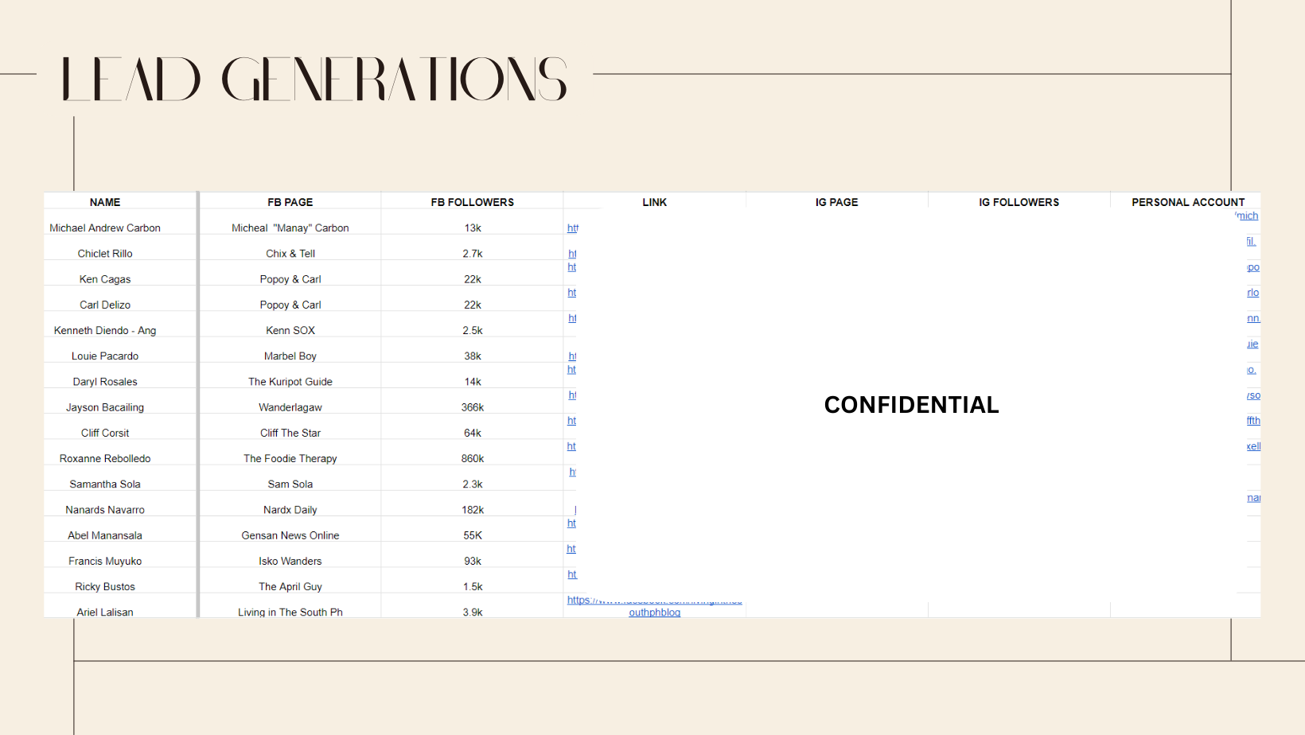
Task: Select the 366k followers cell
Action: (x=472, y=407)
